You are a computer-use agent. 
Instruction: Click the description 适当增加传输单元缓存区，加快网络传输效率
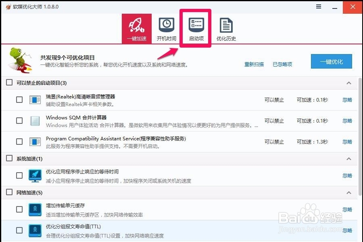click(x=94, y=215)
